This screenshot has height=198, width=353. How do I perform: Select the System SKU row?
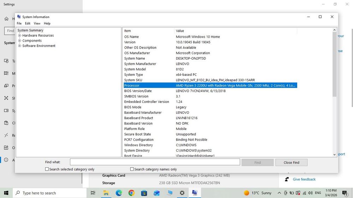click(x=210, y=80)
